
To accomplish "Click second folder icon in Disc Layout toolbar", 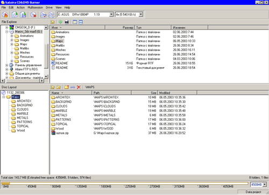I will coord(58,87).
